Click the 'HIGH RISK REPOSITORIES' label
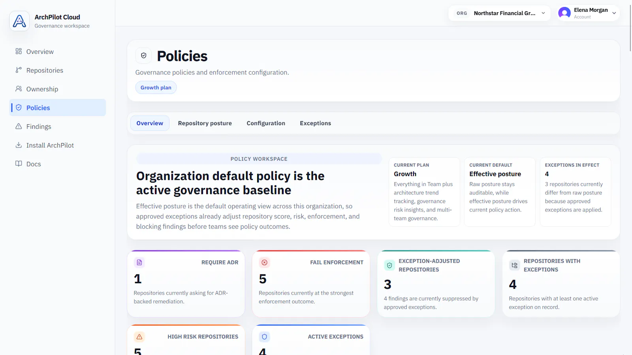The width and height of the screenshot is (632, 355). [203, 337]
